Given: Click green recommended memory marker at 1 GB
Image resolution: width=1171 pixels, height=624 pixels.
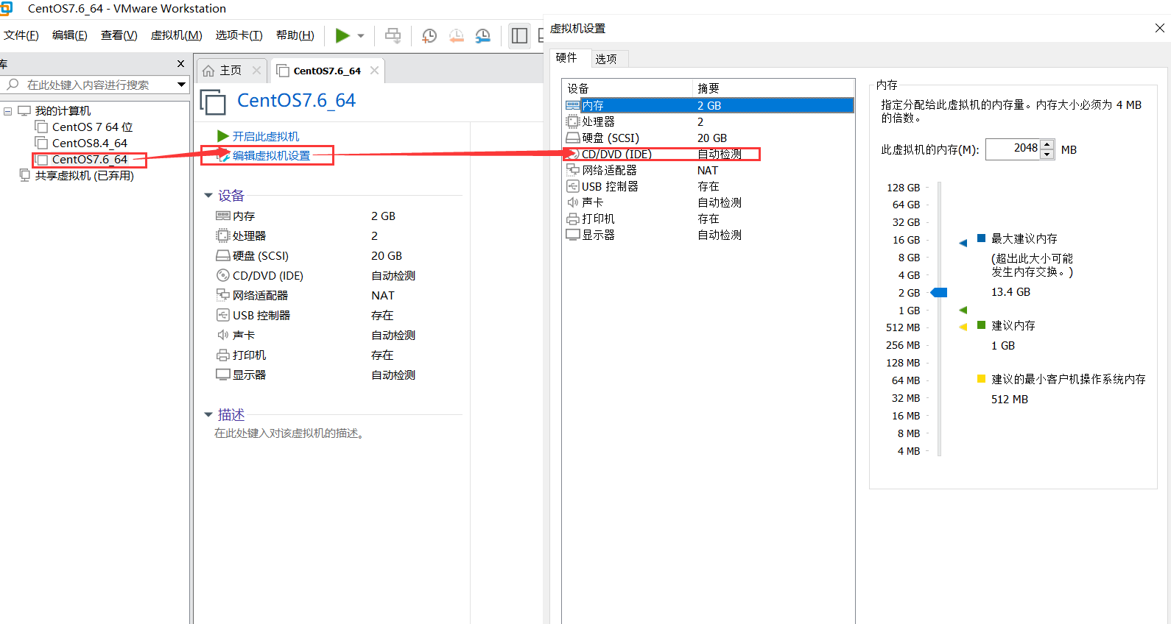Looking at the screenshot, I should [963, 310].
